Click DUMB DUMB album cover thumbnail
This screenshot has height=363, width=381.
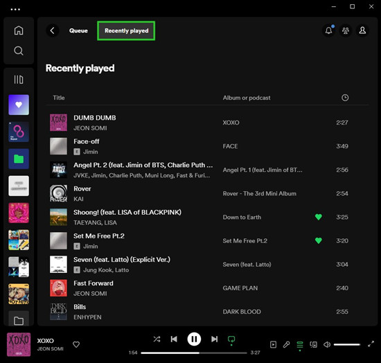pos(58,123)
